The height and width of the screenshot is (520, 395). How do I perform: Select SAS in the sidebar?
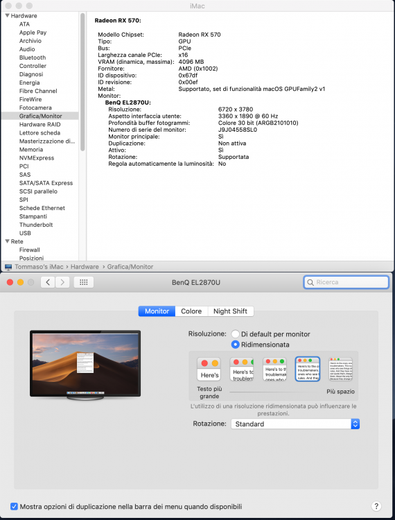(25, 175)
